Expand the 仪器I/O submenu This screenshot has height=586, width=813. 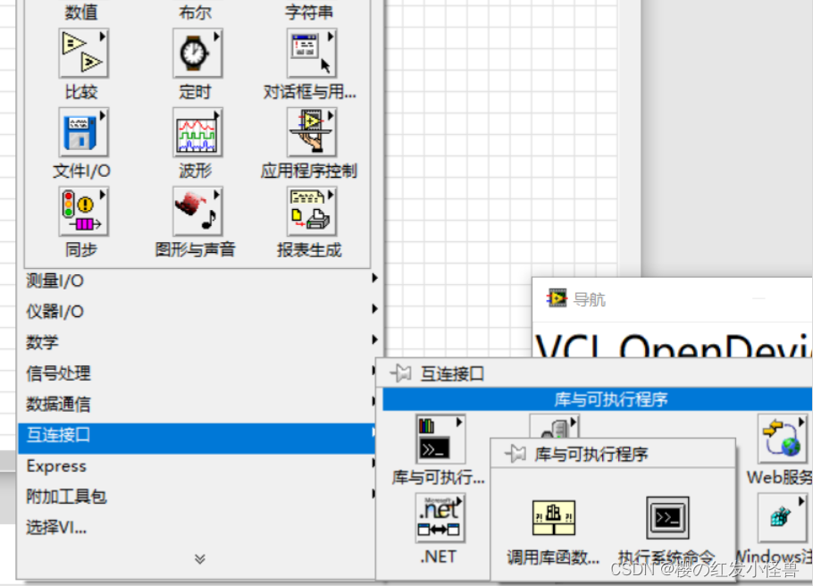tap(199, 311)
